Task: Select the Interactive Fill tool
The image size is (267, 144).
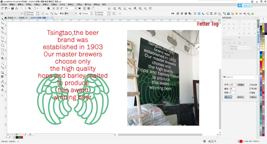Action: click(2, 86)
